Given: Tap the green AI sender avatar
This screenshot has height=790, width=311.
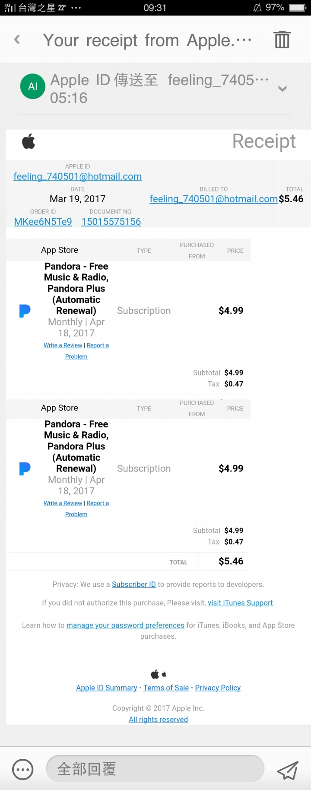Looking at the screenshot, I should (33, 86).
